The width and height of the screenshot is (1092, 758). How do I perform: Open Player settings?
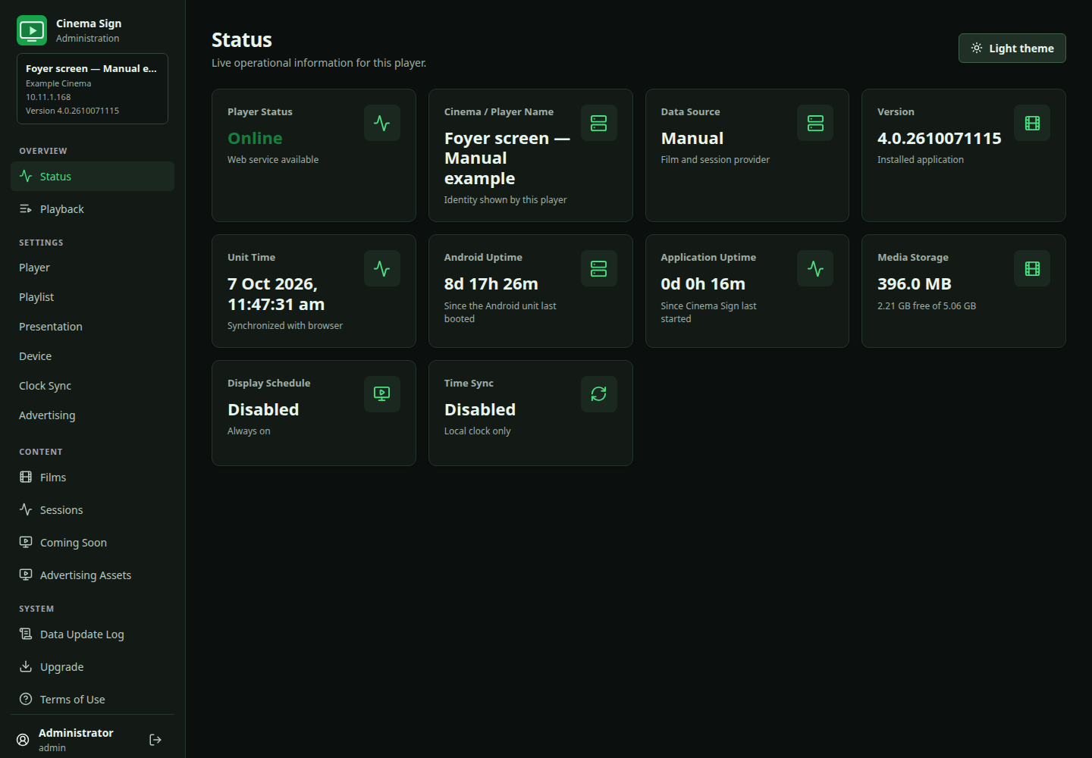click(93, 268)
